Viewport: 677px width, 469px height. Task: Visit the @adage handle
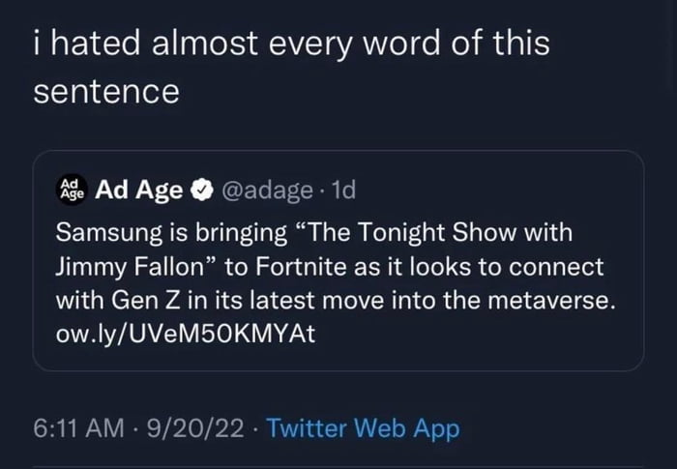click(x=267, y=191)
